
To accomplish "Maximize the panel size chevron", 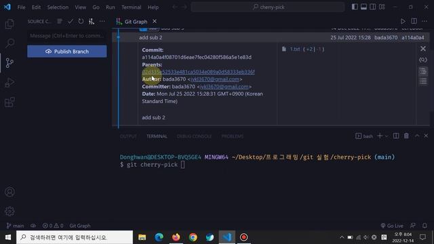I will pyautogui.click(x=417, y=136).
